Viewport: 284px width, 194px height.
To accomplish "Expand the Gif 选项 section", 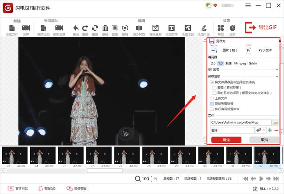I will click(x=277, y=70).
